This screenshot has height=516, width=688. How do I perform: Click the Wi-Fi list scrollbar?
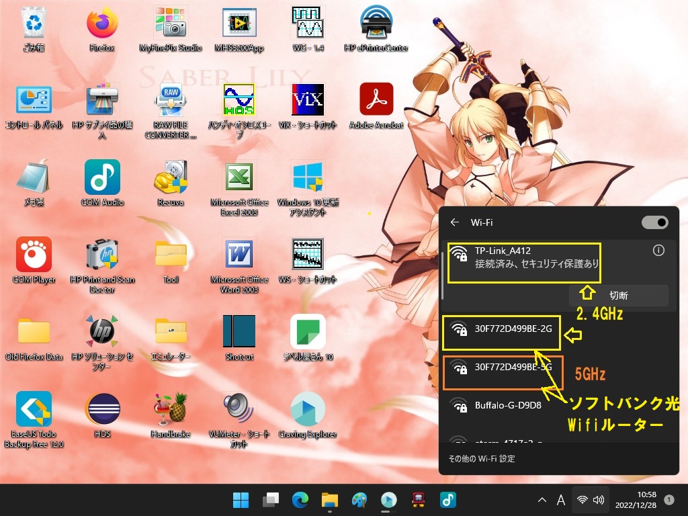pos(443,275)
